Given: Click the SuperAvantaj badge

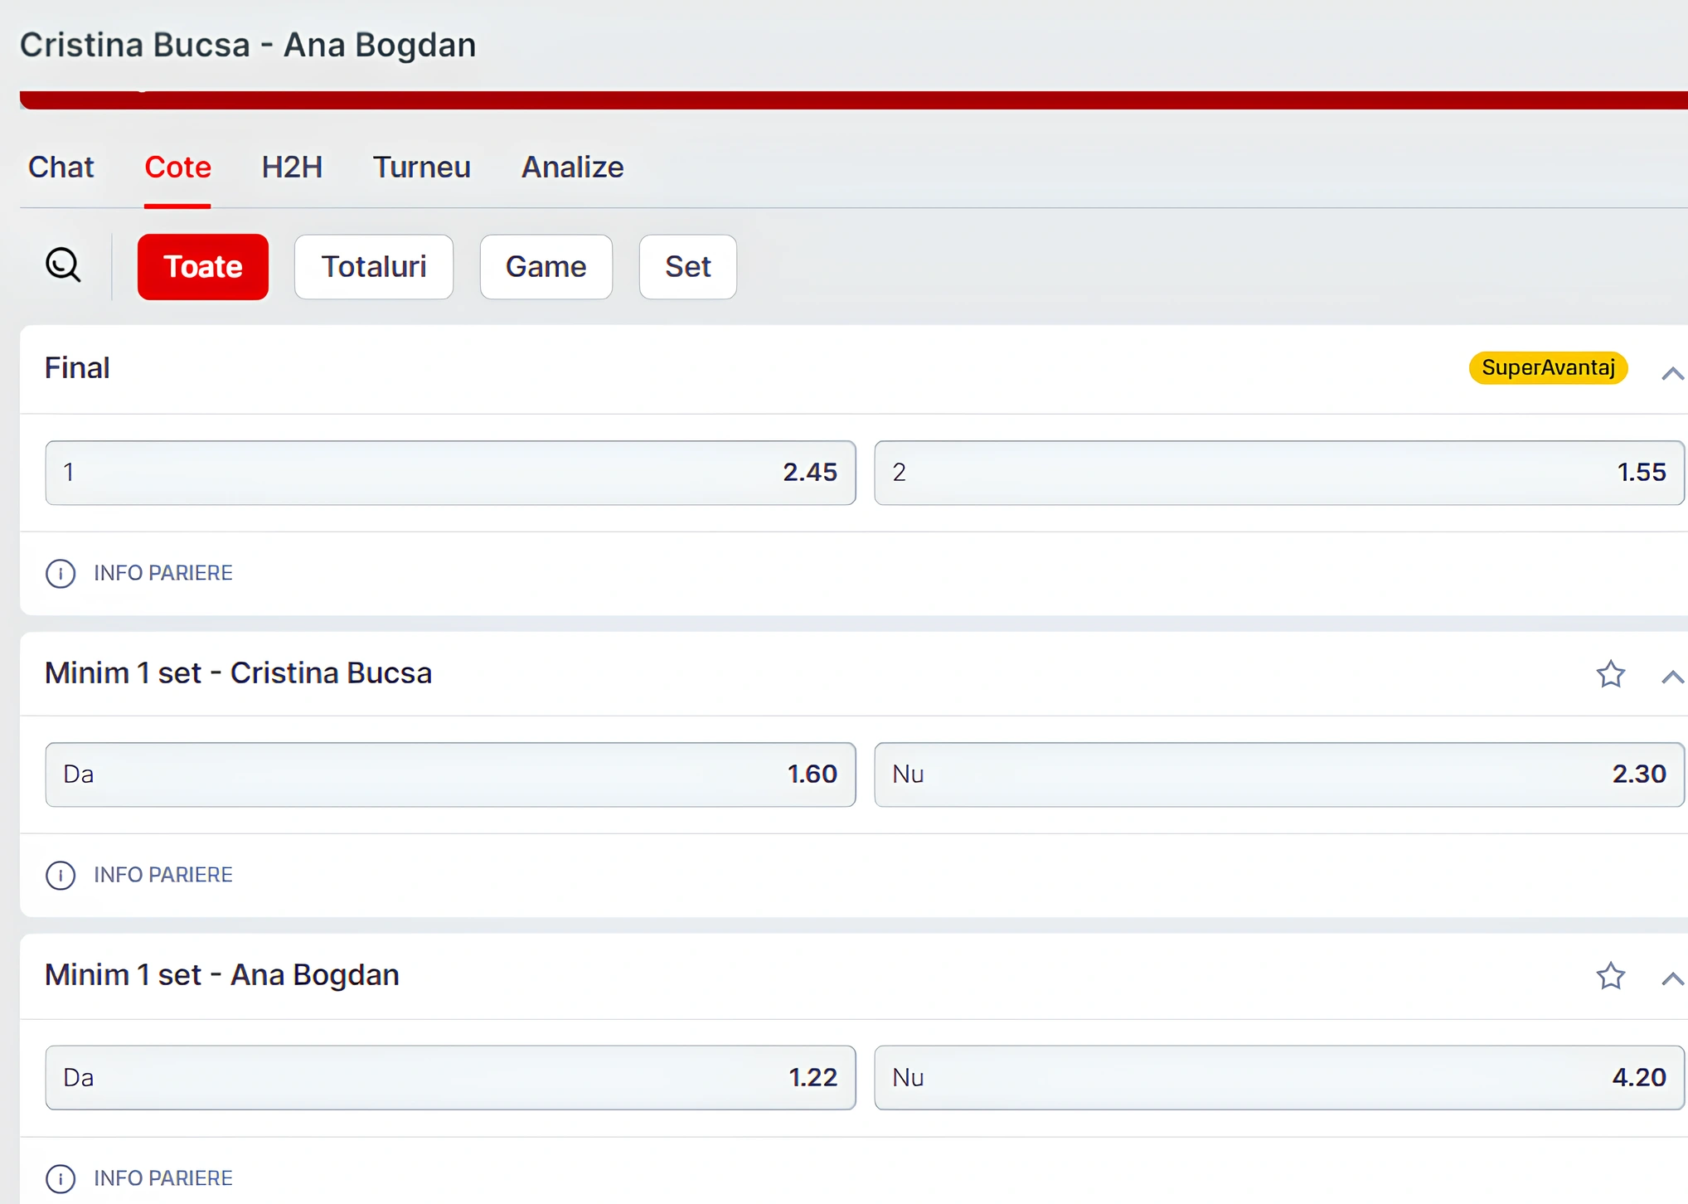Looking at the screenshot, I should [1548, 368].
